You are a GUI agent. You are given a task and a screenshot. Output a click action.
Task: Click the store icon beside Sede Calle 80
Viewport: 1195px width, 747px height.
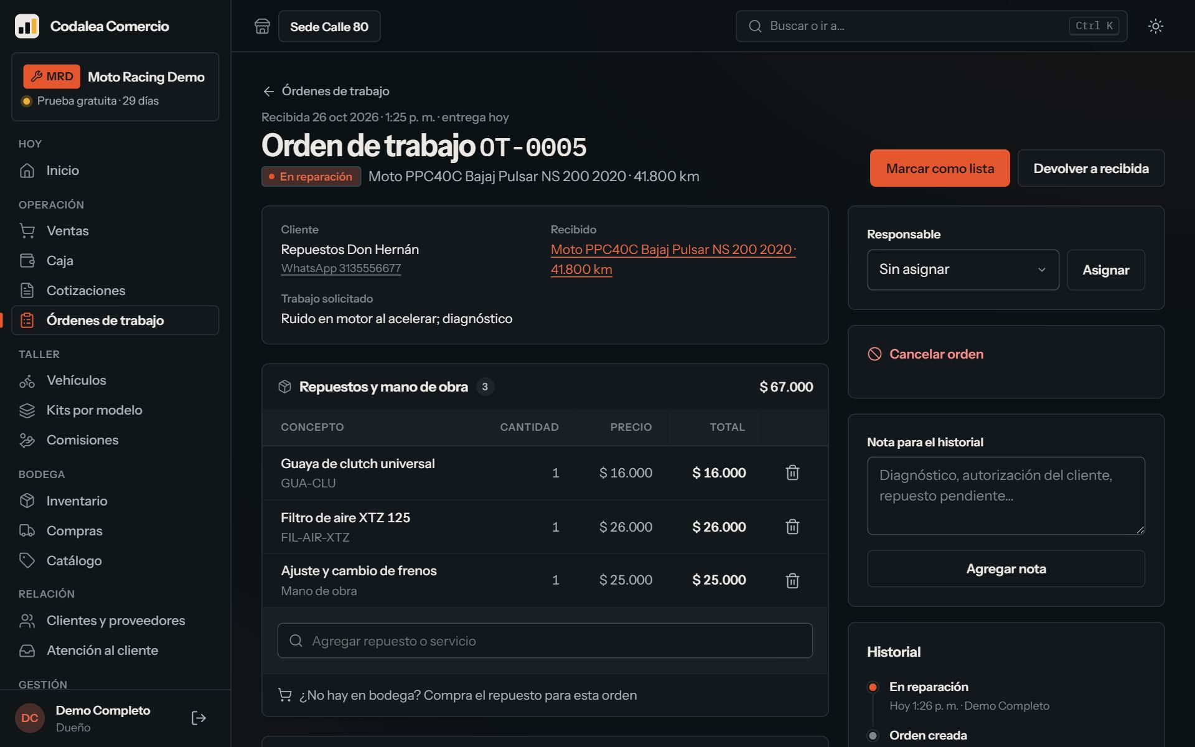262,26
